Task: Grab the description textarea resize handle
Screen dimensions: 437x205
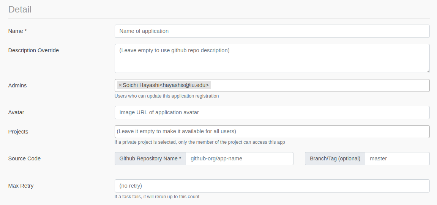Action: [428, 71]
